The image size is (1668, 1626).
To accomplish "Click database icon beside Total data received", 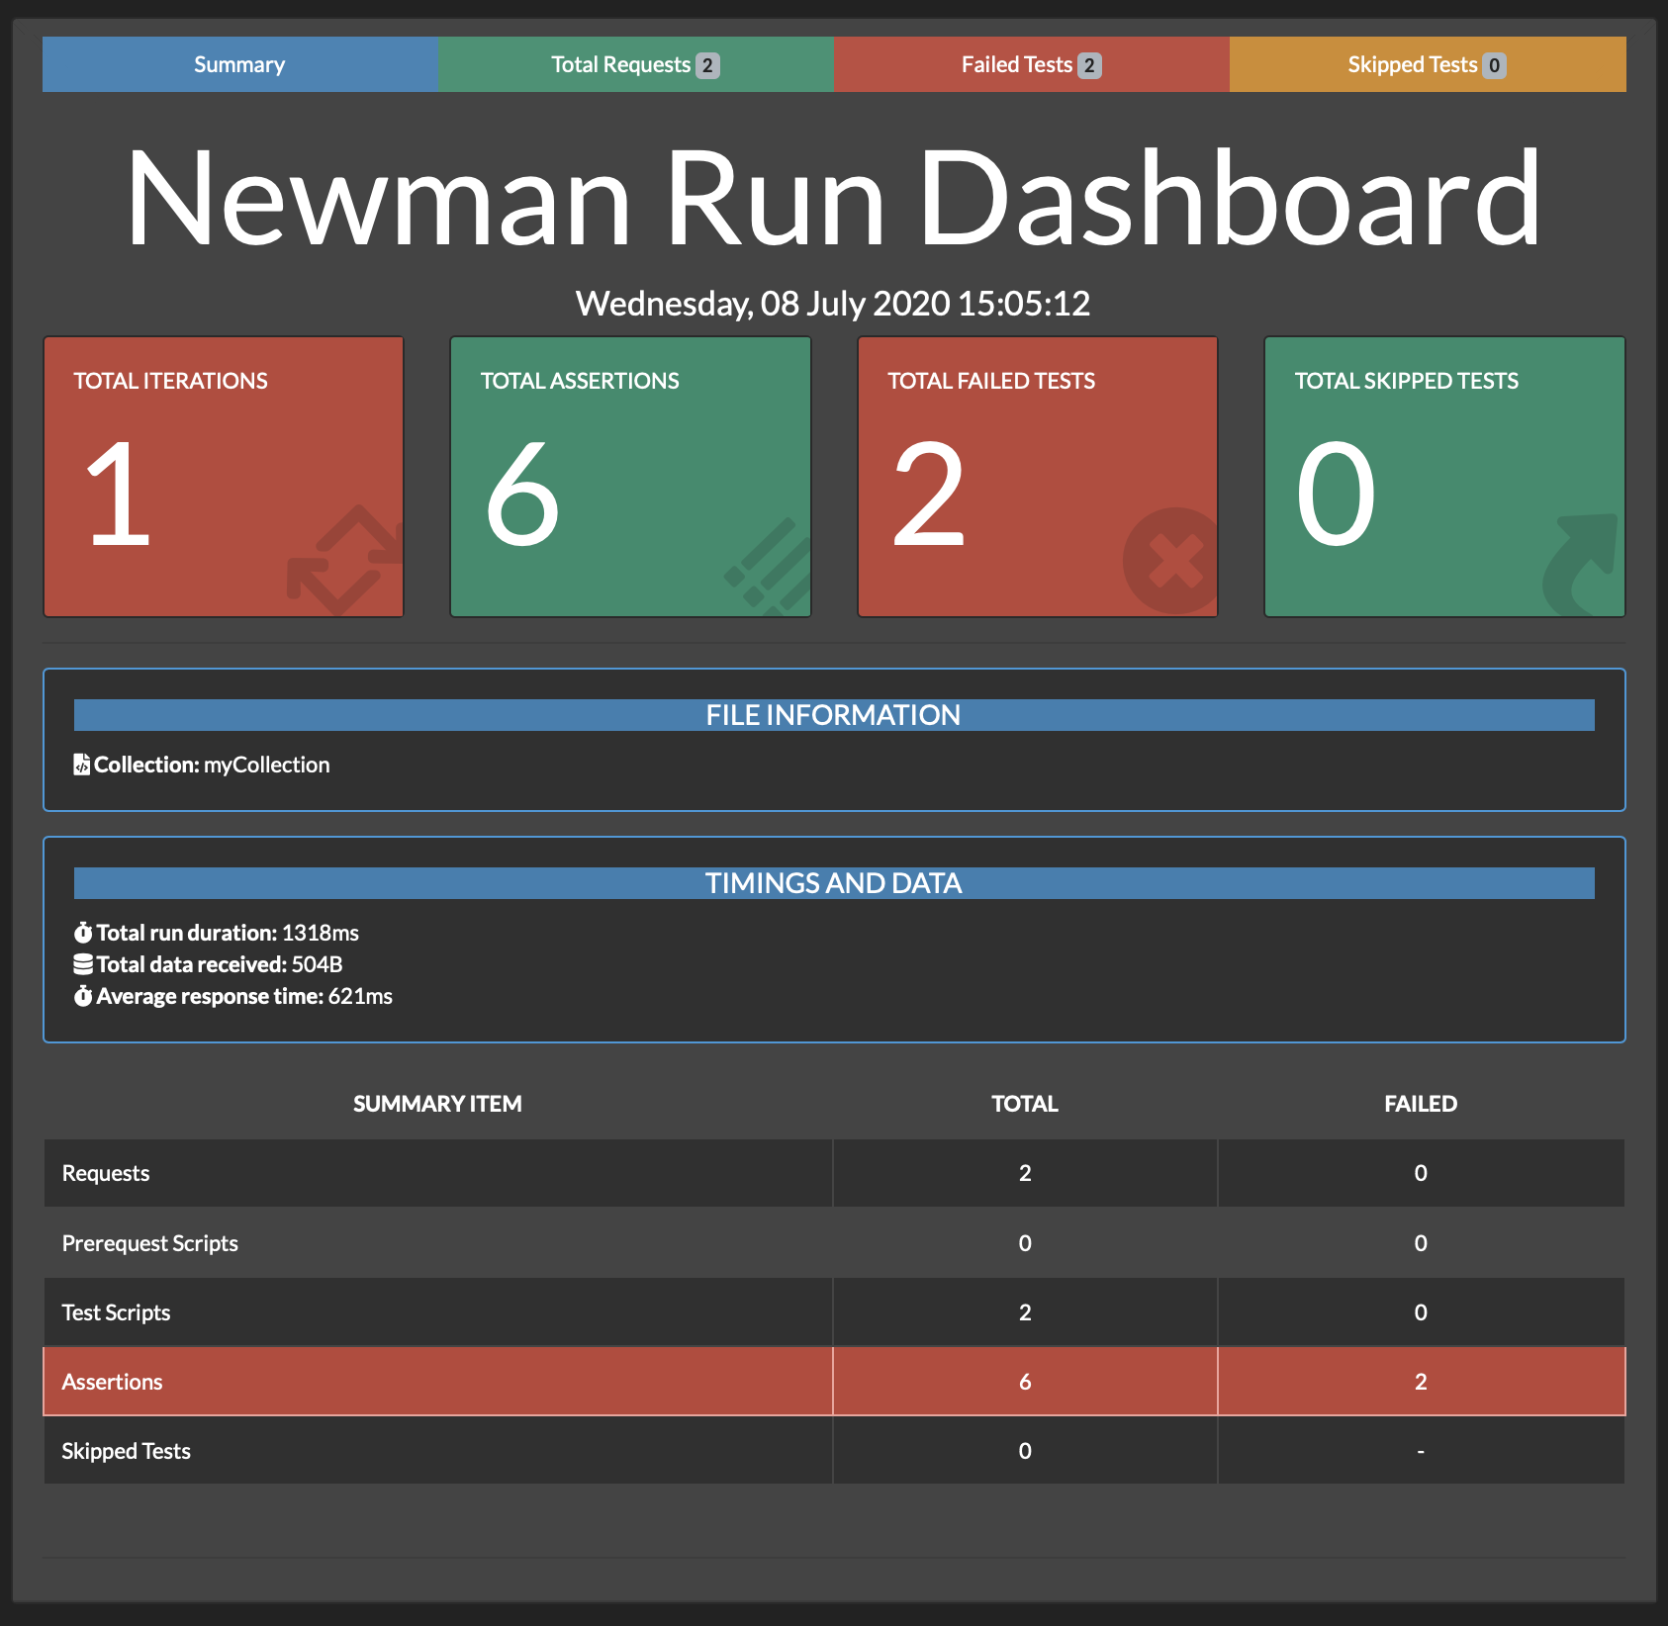I will [x=83, y=964].
